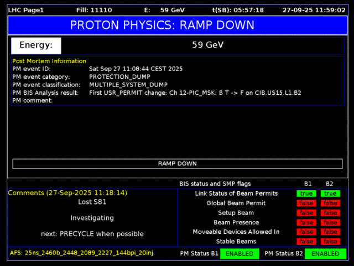Viewport: 354px width, 266px height.
Task: Click the B2 Link Status true indicator
Action: (330, 193)
